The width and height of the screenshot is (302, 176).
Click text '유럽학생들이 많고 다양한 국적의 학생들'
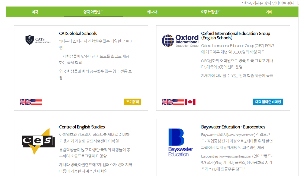(x=95, y=153)
